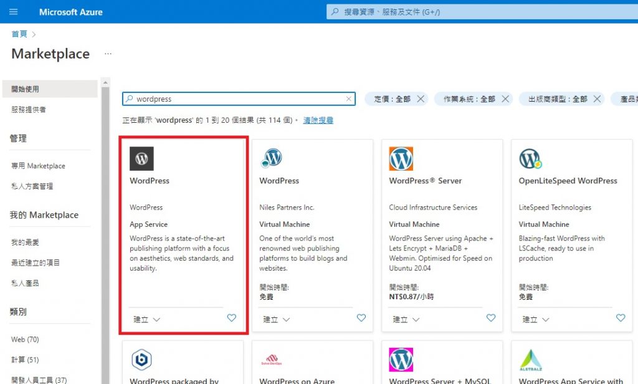Viewport: 638px width, 384px height.
Task: Click the Microsoft Azure logo text
Action: click(71, 12)
